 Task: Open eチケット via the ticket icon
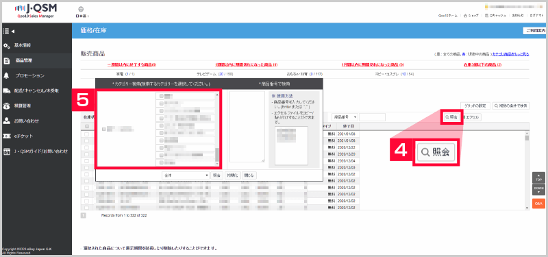6,136
